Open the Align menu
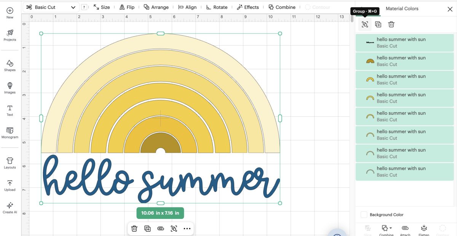 [x=187, y=7]
